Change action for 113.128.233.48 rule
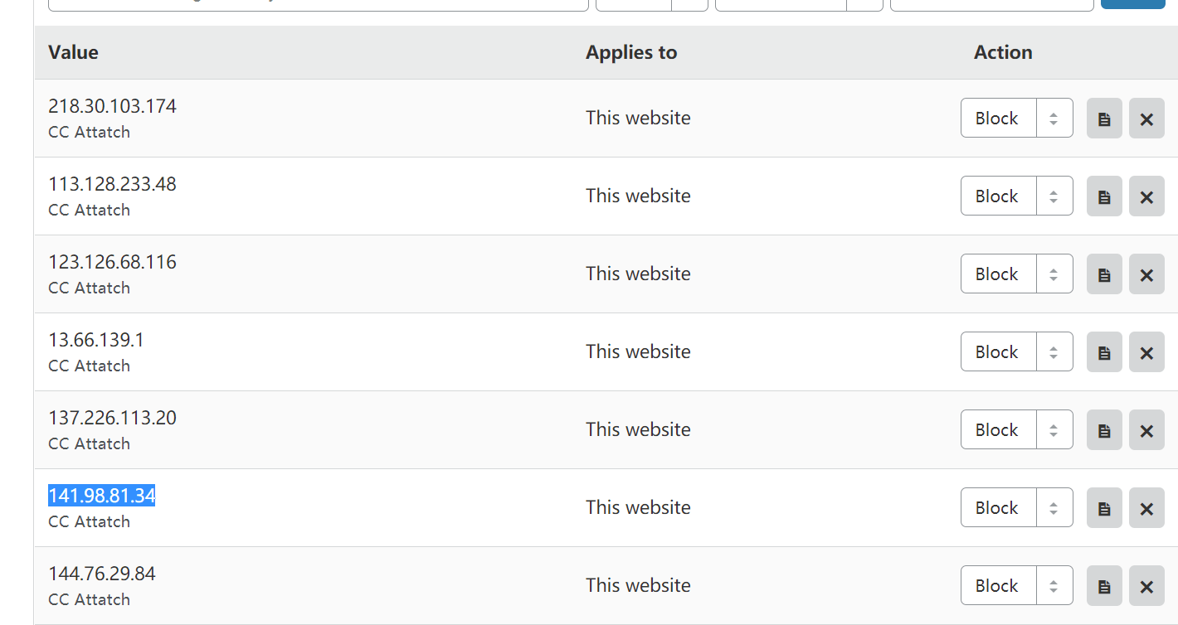The width and height of the screenshot is (1178, 625). click(1017, 196)
